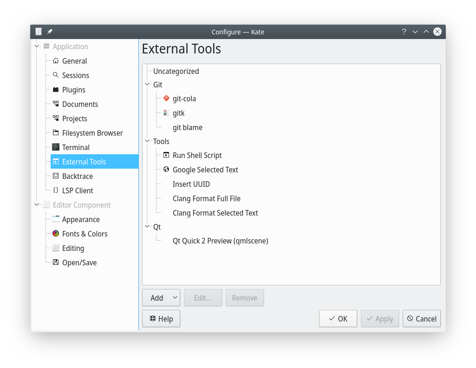This screenshot has width=476, height=368.
Task: Collapse the Tools category expander
Action: click(x=148, y=141)
